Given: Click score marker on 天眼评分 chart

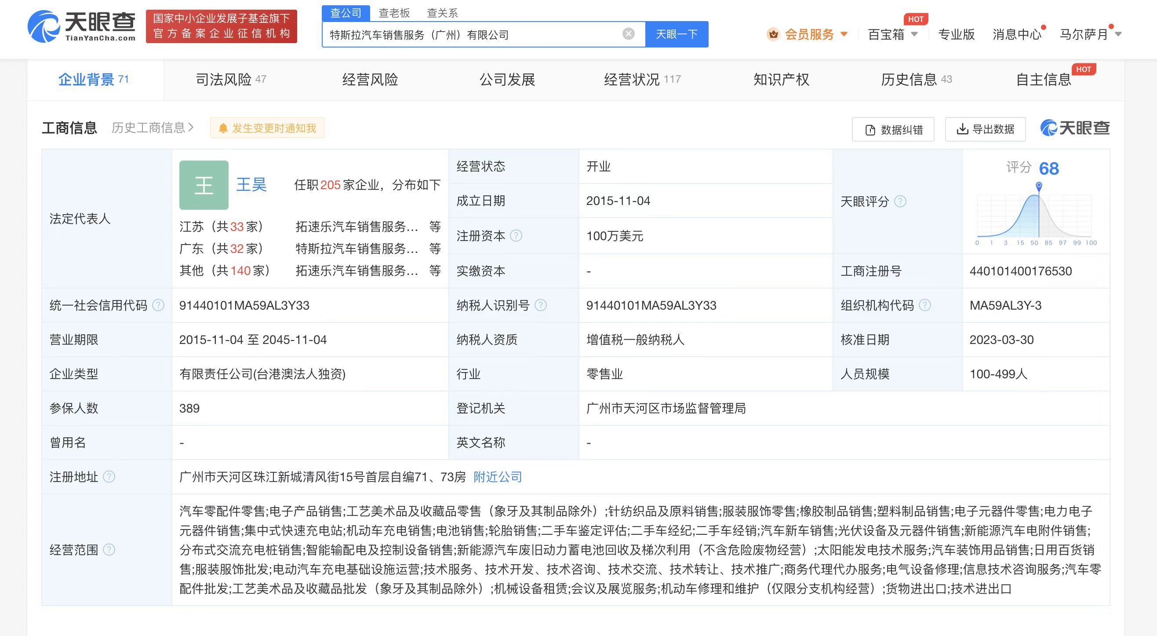Looking at the screenshot, I should tap(1039, 186).
